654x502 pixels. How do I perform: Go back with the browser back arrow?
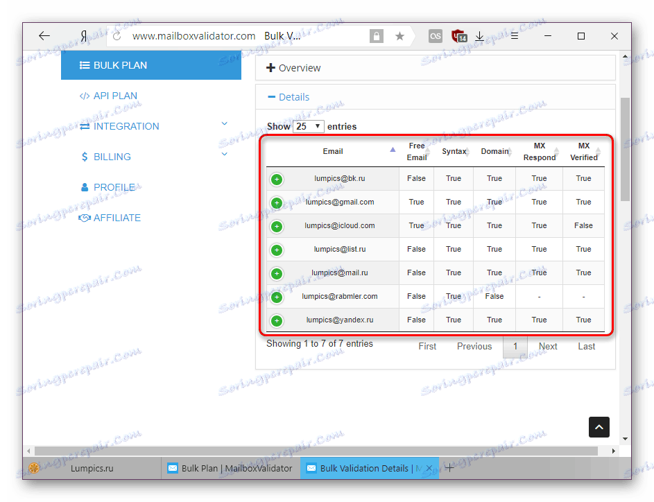pyautogui.click(x=44, y=36)
